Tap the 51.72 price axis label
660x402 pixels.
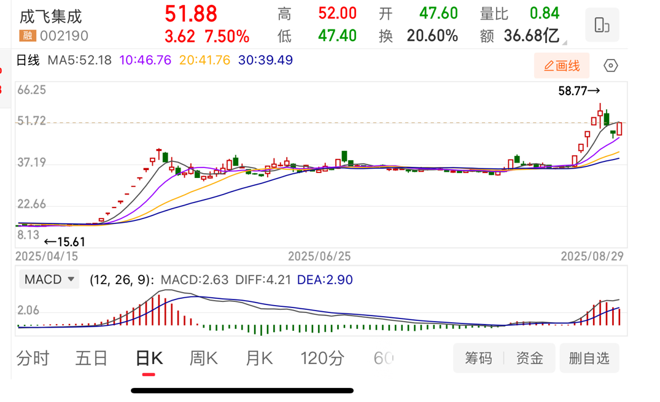tap(31, 122)
